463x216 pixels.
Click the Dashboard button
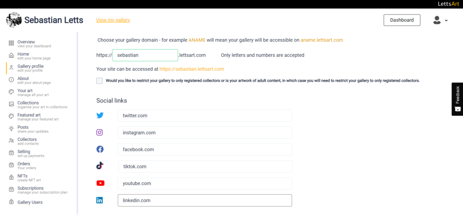[402, 20]
